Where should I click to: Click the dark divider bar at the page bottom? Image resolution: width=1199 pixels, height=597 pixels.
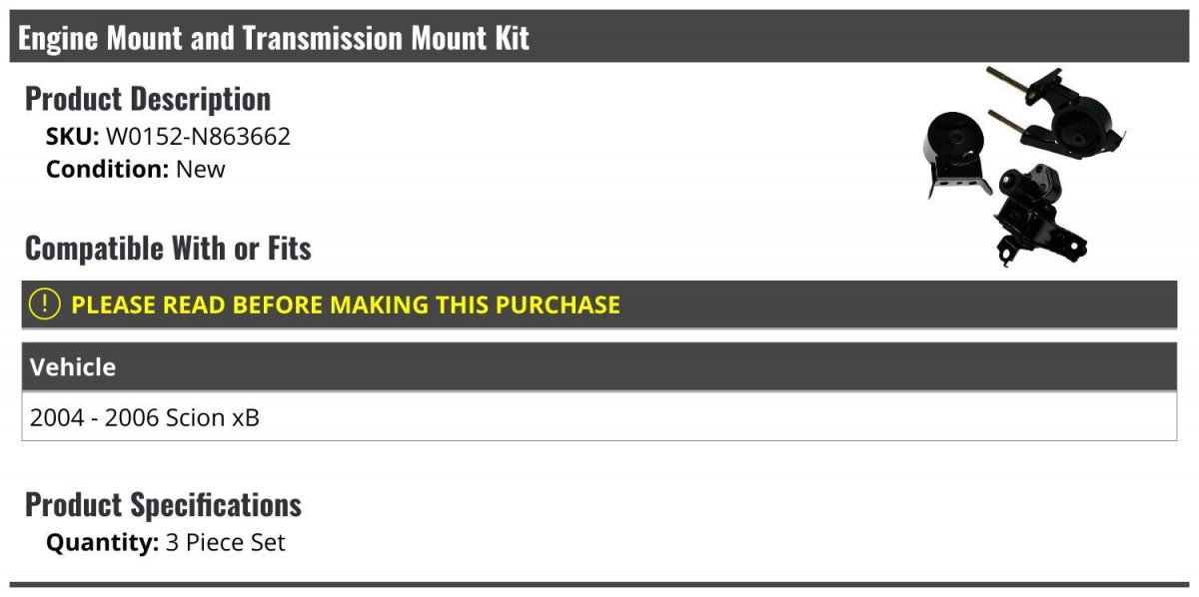click(x=599, y=584)
